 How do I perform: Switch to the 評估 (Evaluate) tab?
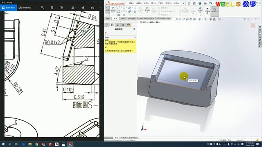click(123, 18)
